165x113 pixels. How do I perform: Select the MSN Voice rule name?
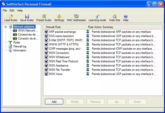[56, 74]
